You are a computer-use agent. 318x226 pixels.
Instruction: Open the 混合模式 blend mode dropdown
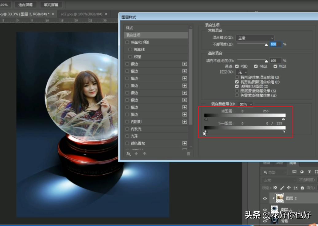click(255, 38)
